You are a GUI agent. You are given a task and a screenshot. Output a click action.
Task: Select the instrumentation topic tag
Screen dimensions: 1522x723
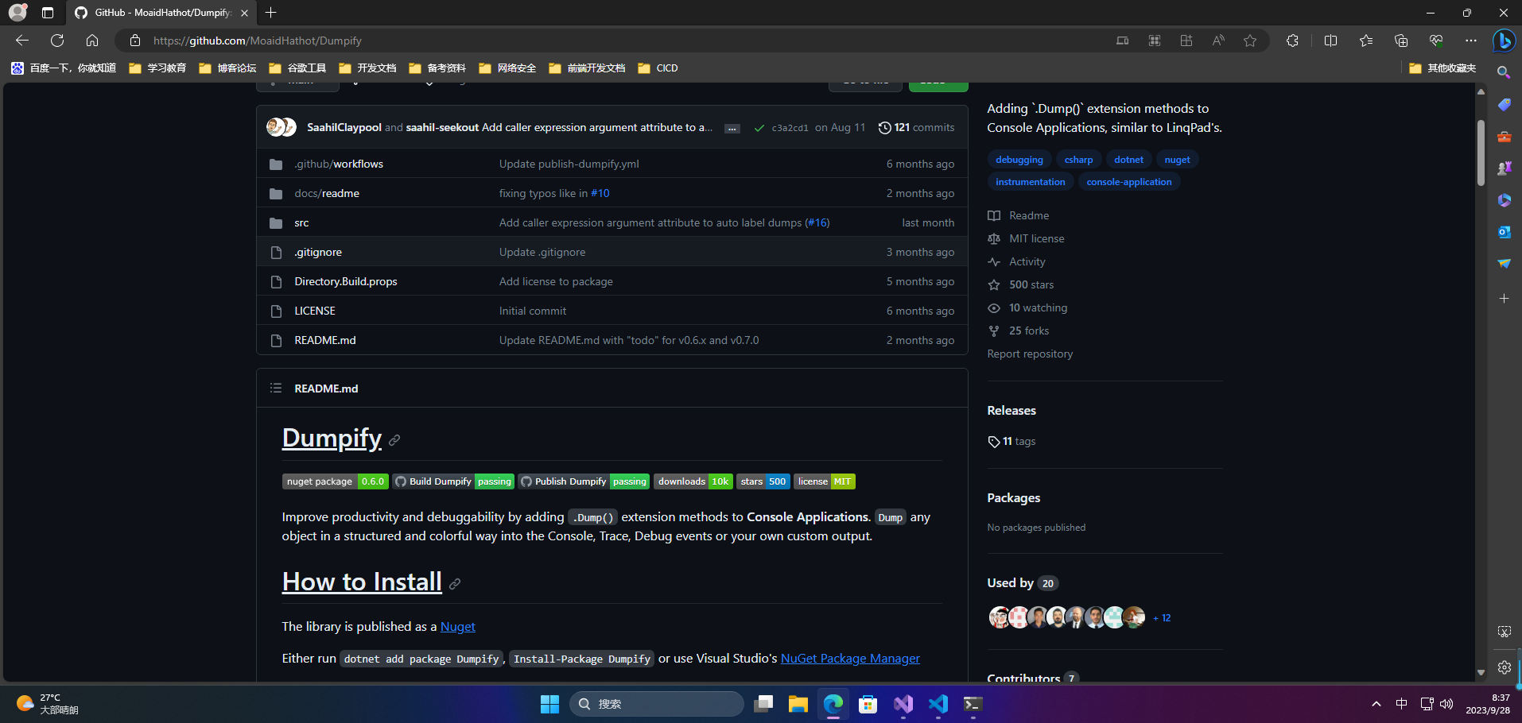(x=1031, y=182)
